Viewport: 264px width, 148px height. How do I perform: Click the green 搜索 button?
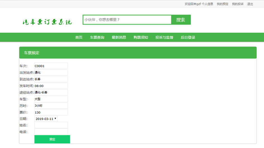click(x=181, y=20)
